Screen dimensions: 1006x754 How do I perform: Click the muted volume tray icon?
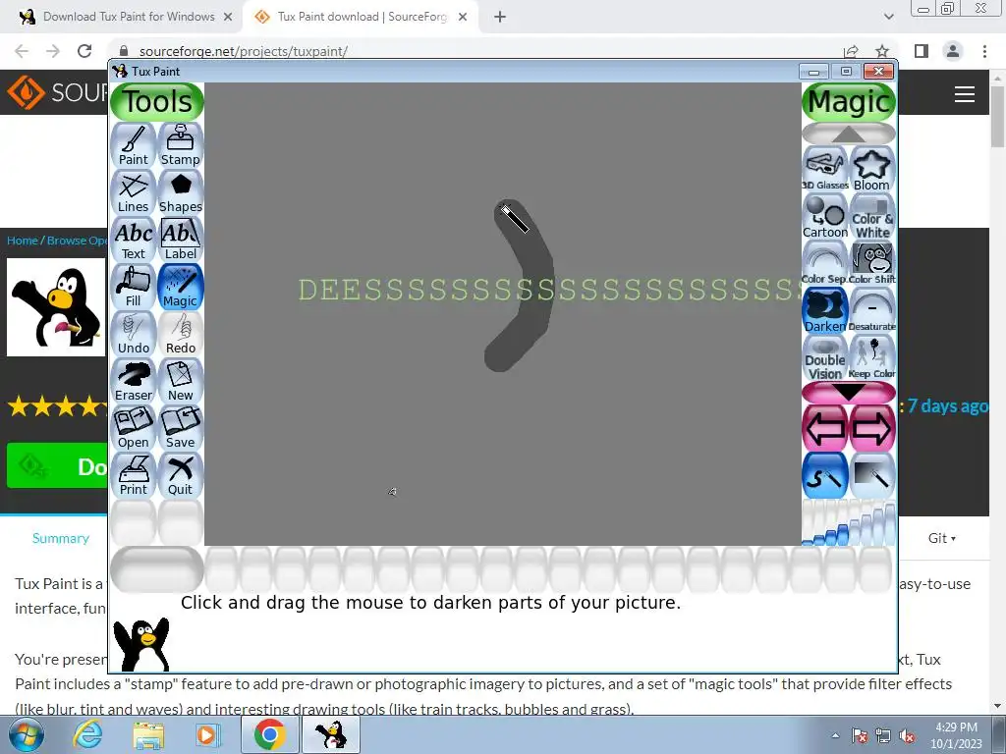(x=907, y=735)
